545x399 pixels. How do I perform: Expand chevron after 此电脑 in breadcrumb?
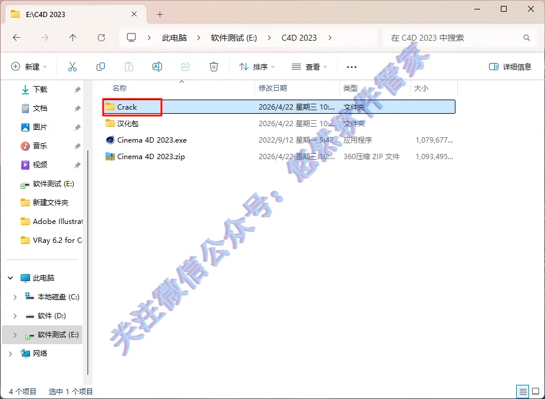click(x=199, y=38)
